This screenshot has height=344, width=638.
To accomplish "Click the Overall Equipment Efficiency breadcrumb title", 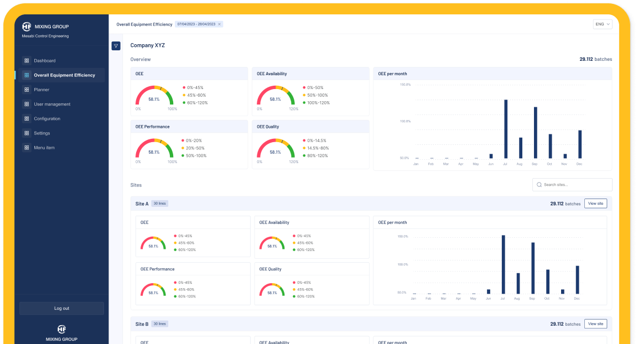I will click(x=144, y=24).
